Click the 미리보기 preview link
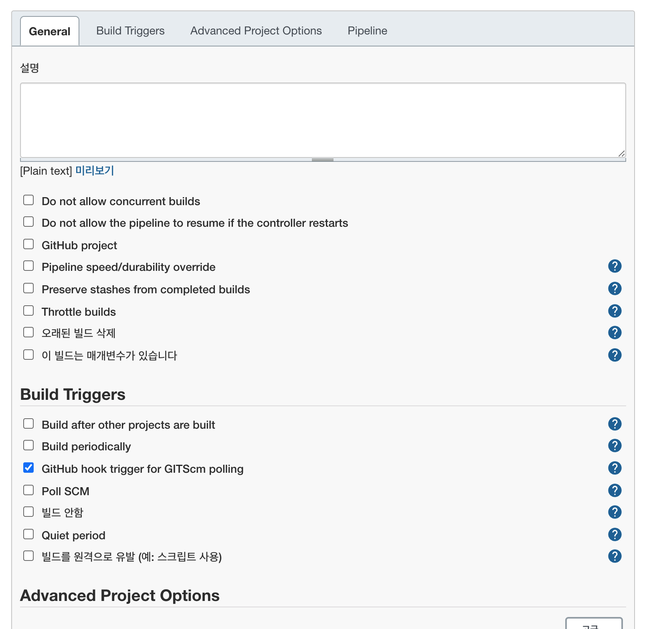Screen dimensions: 651x629 click(x=95, y=171)
